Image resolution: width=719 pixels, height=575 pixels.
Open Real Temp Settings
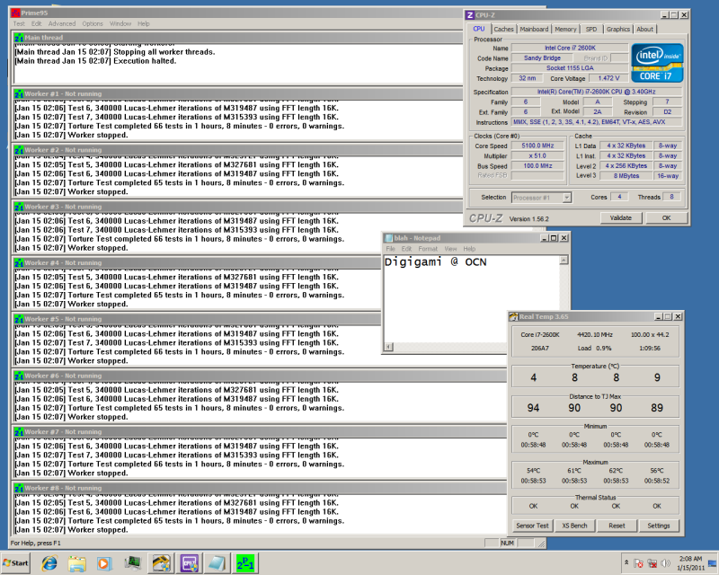pyautogui.click(x=659, y=526)
